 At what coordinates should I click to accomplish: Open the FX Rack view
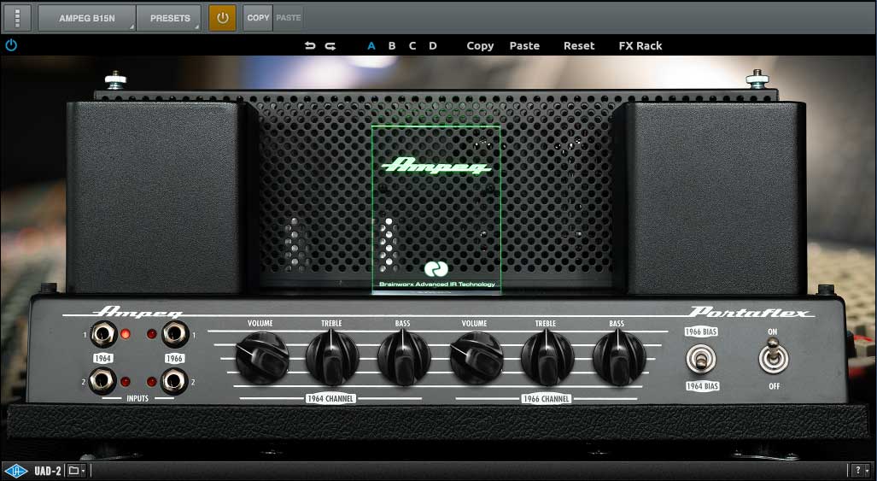pos(640,46)
